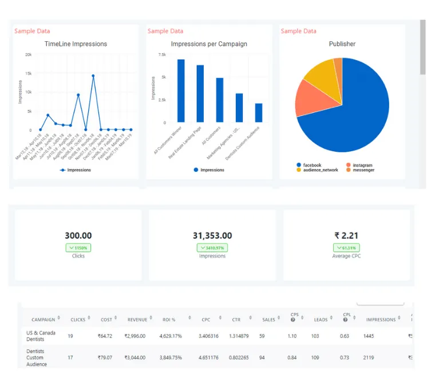Click the CPS help question-mark icon
Image resolution: width=435 pixels, height=378 pixels.
pos(292,320)
